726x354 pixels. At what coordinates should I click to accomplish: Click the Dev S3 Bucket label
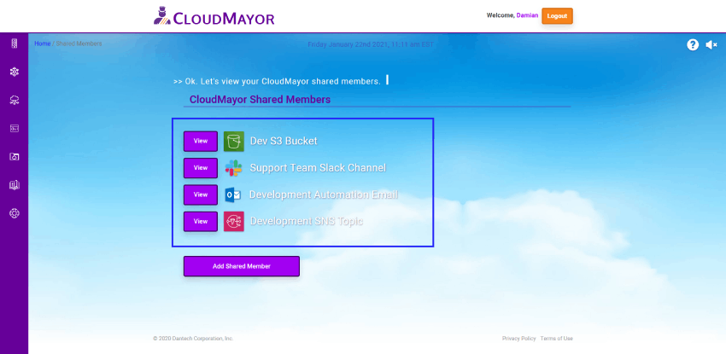click(284, 141)
